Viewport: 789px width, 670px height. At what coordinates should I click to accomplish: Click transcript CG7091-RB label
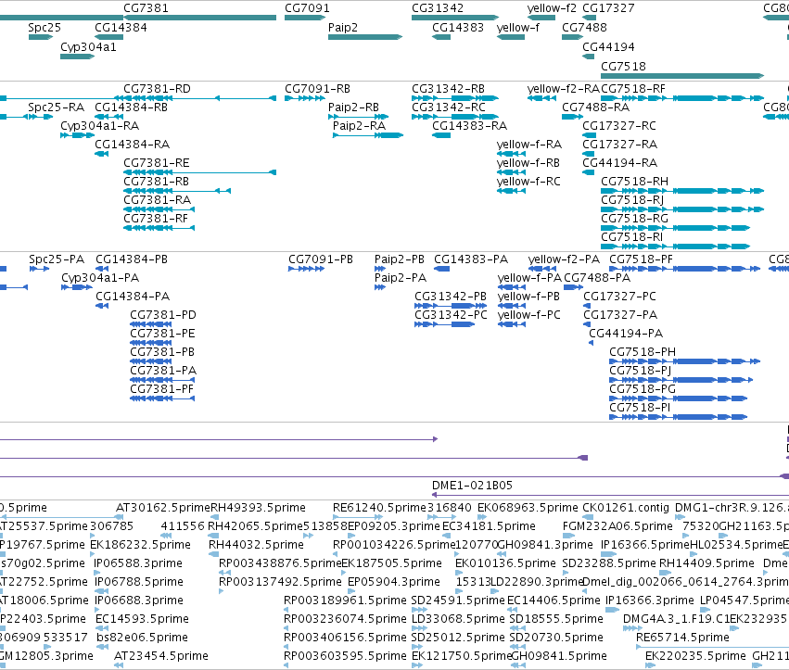click(x=317, y=89)
